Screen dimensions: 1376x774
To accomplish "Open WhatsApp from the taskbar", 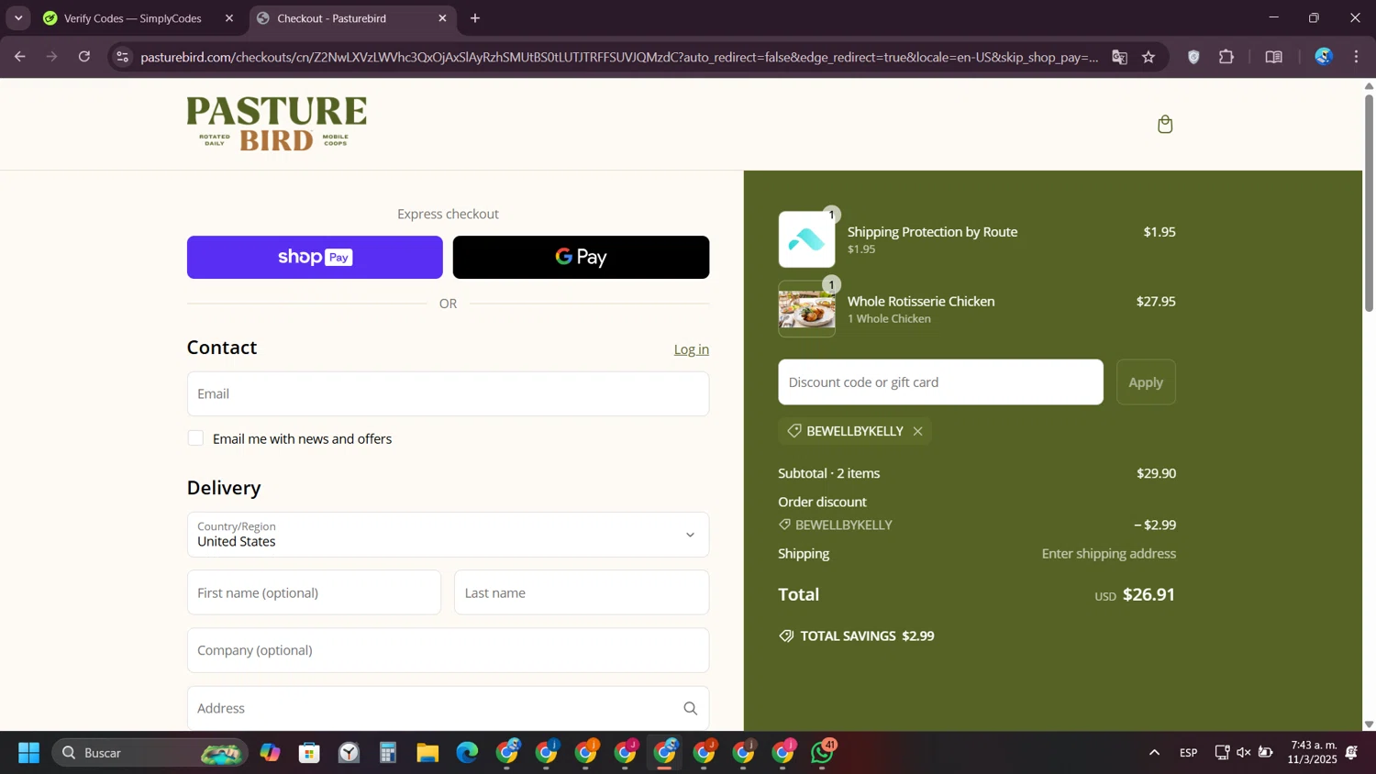I will [823, 753].
